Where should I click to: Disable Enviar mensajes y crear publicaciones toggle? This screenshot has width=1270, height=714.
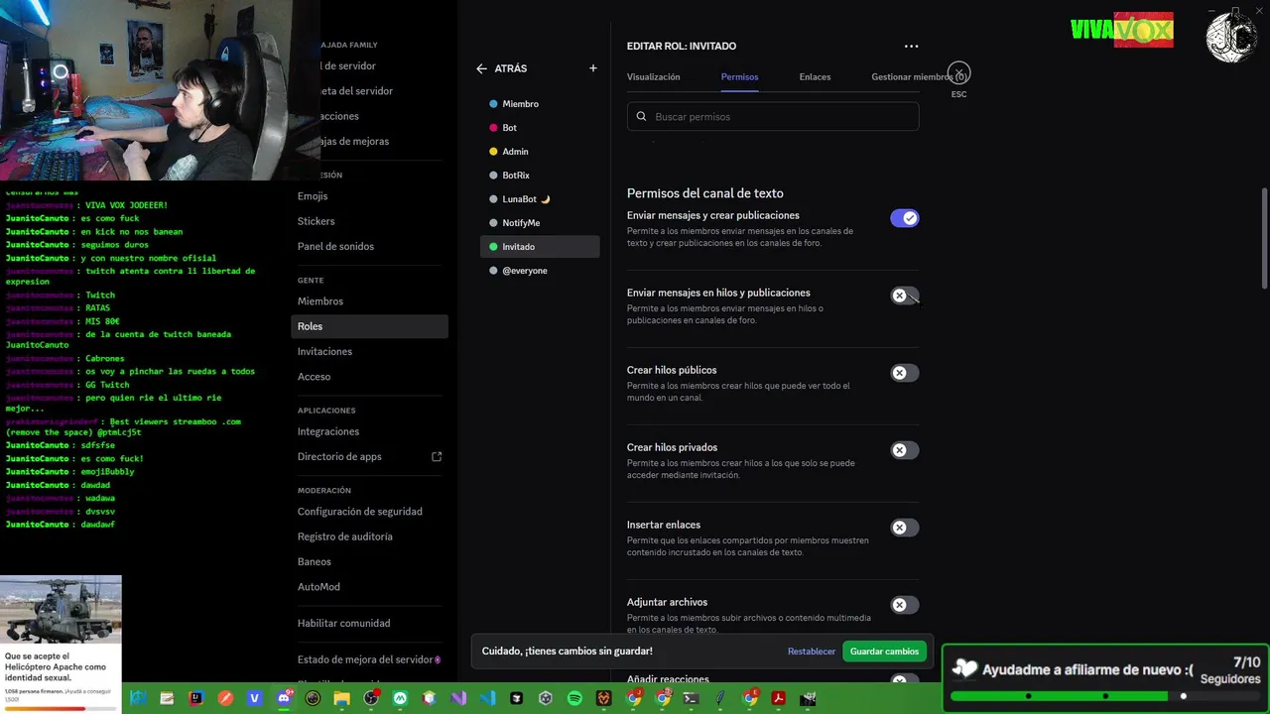point(904,218)
